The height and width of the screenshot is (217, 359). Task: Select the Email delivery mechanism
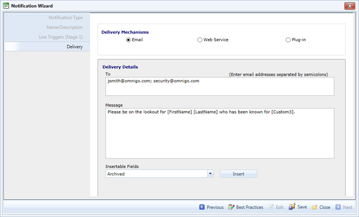129,40
